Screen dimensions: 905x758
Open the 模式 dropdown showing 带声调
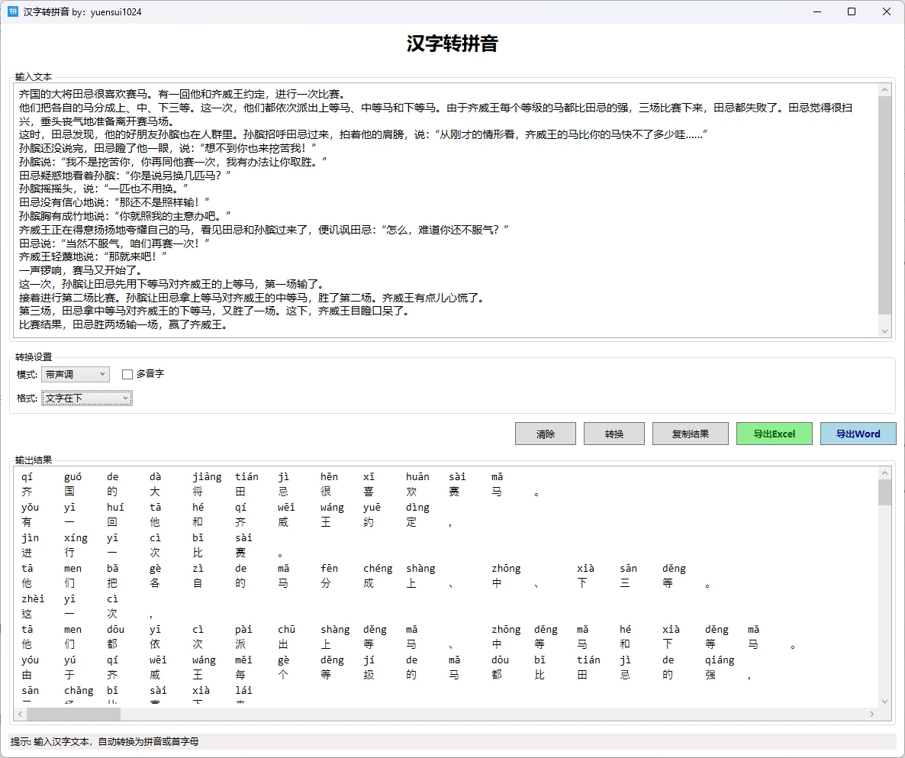[x=75, y=374]
